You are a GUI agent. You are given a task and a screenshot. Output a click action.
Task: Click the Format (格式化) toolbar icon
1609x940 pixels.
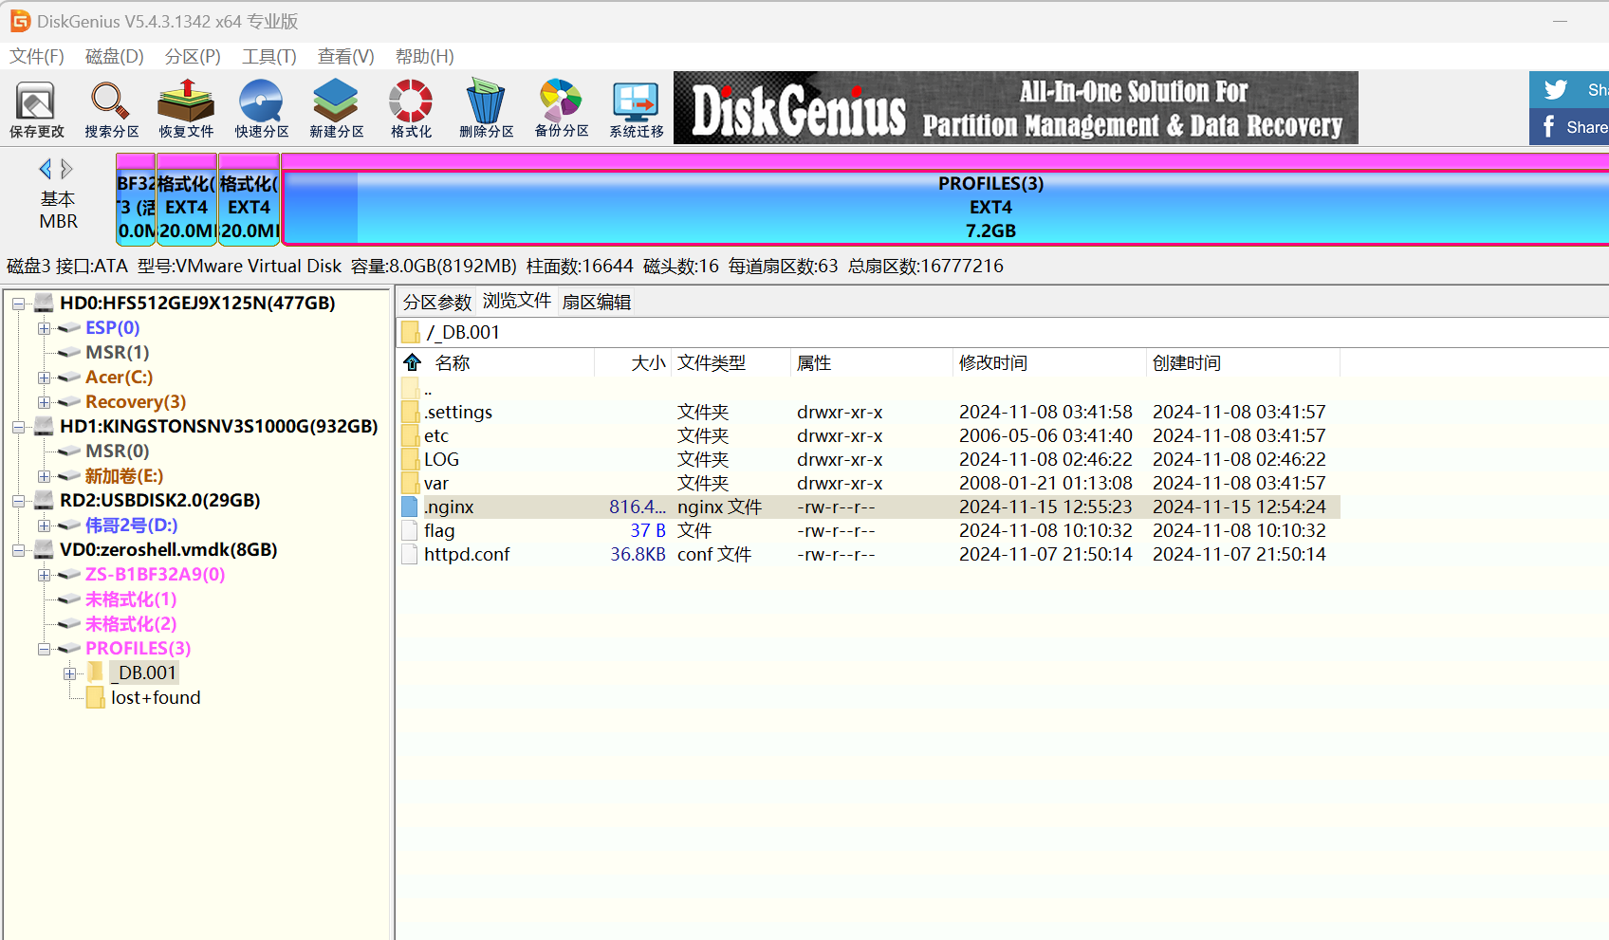(411, 109)
